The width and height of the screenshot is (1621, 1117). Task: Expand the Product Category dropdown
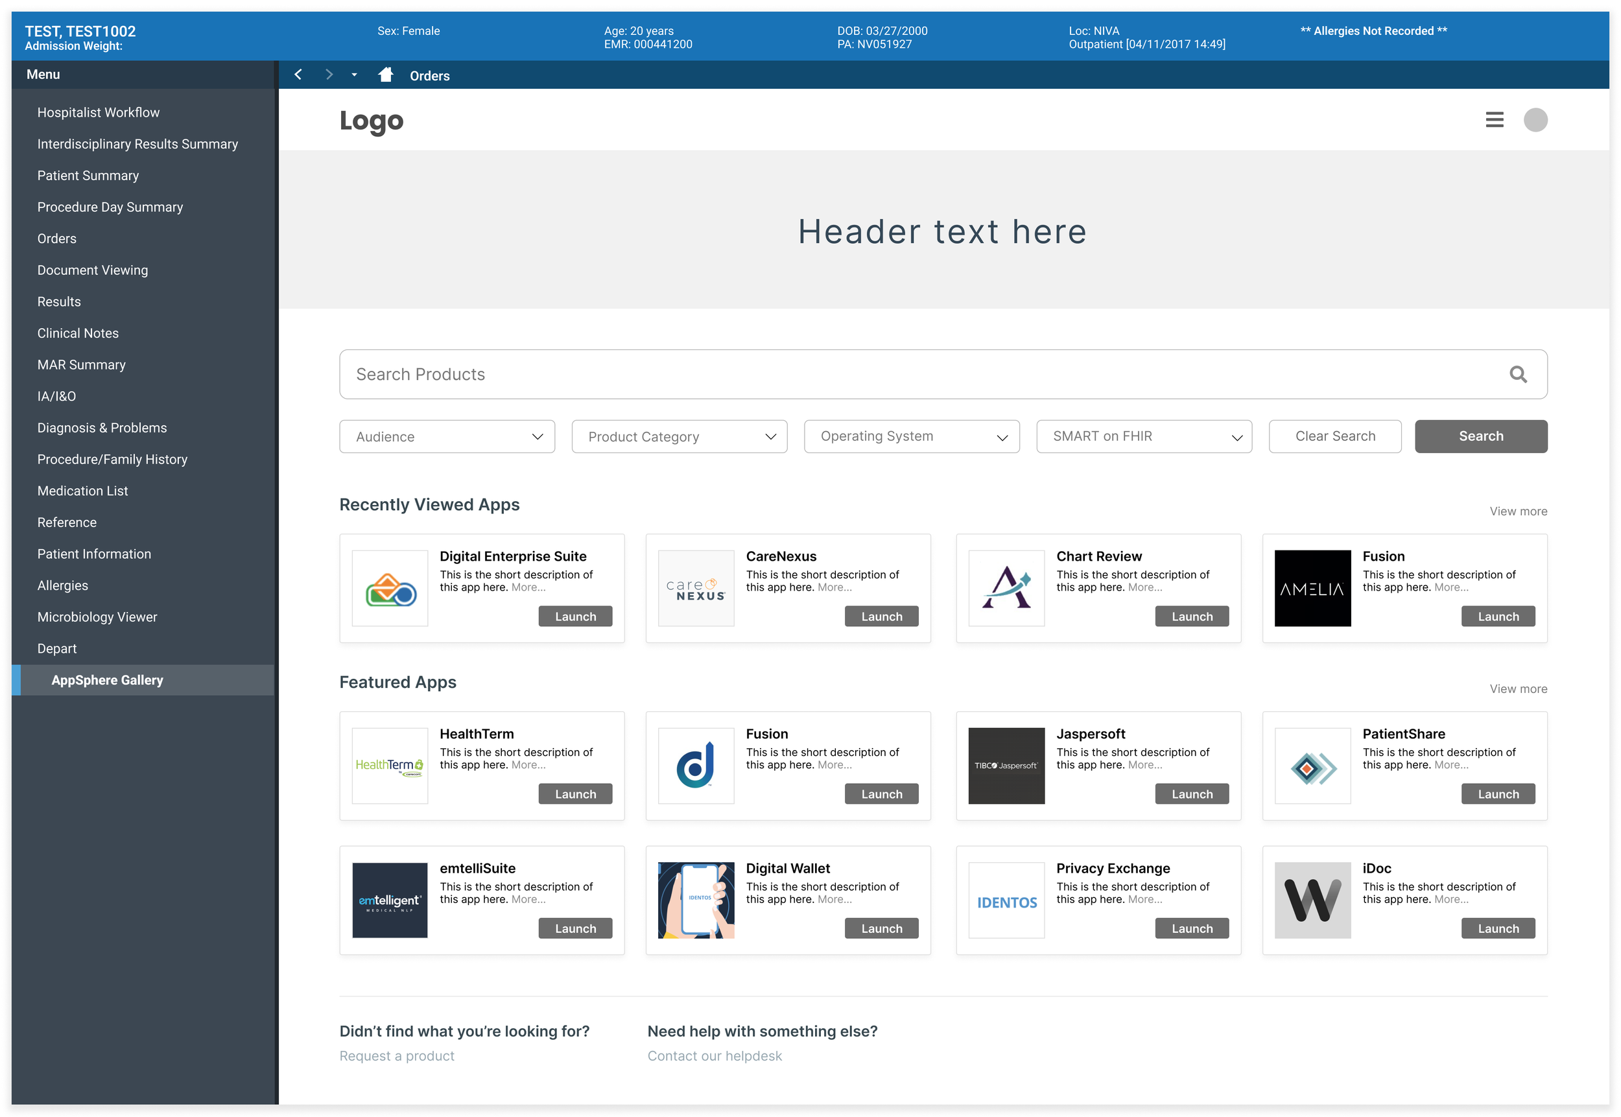[679, 437]
